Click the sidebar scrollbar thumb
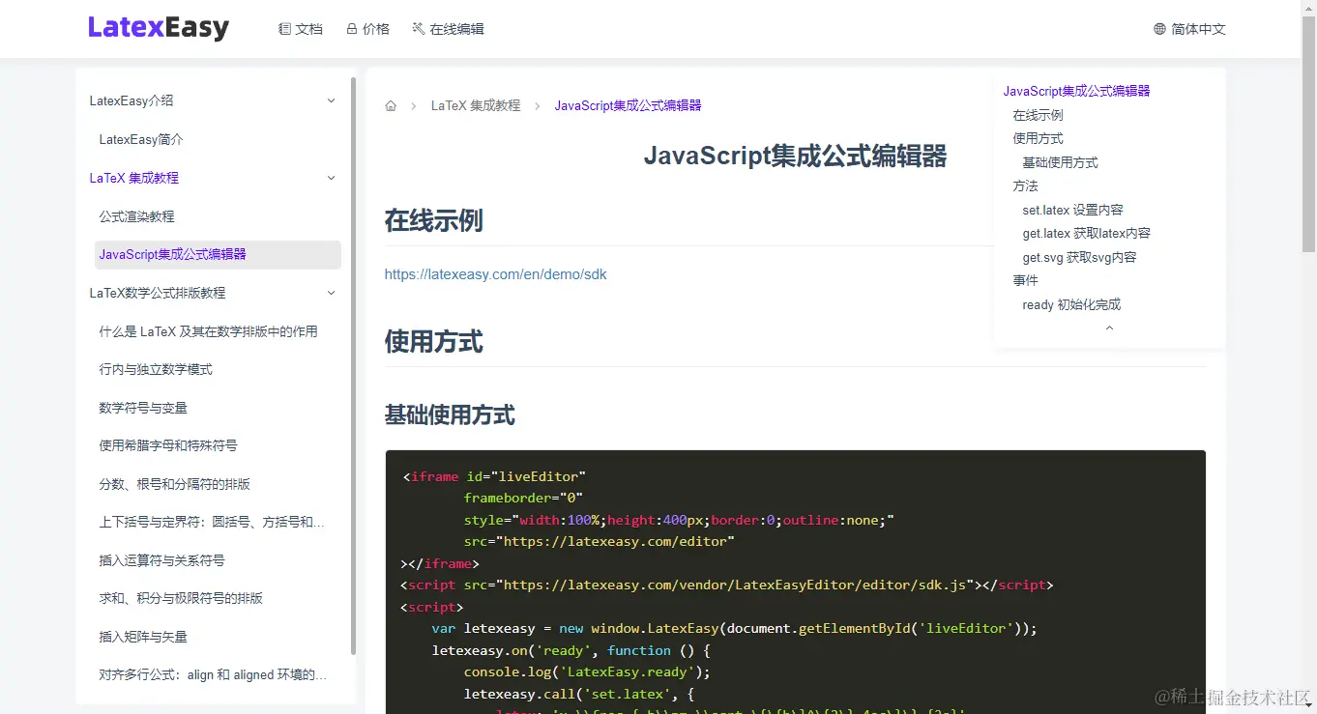1317x714 pixels. point(354,365)
